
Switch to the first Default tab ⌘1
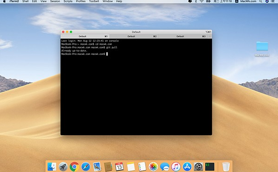pos(85,36)
